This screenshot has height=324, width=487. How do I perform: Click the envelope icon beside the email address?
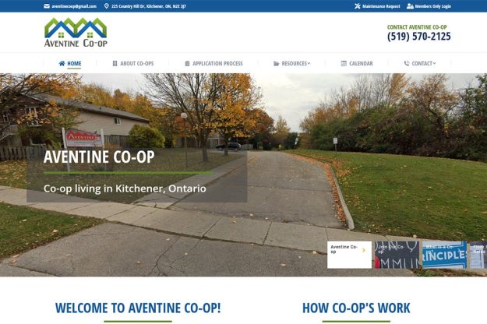[47, 6]
